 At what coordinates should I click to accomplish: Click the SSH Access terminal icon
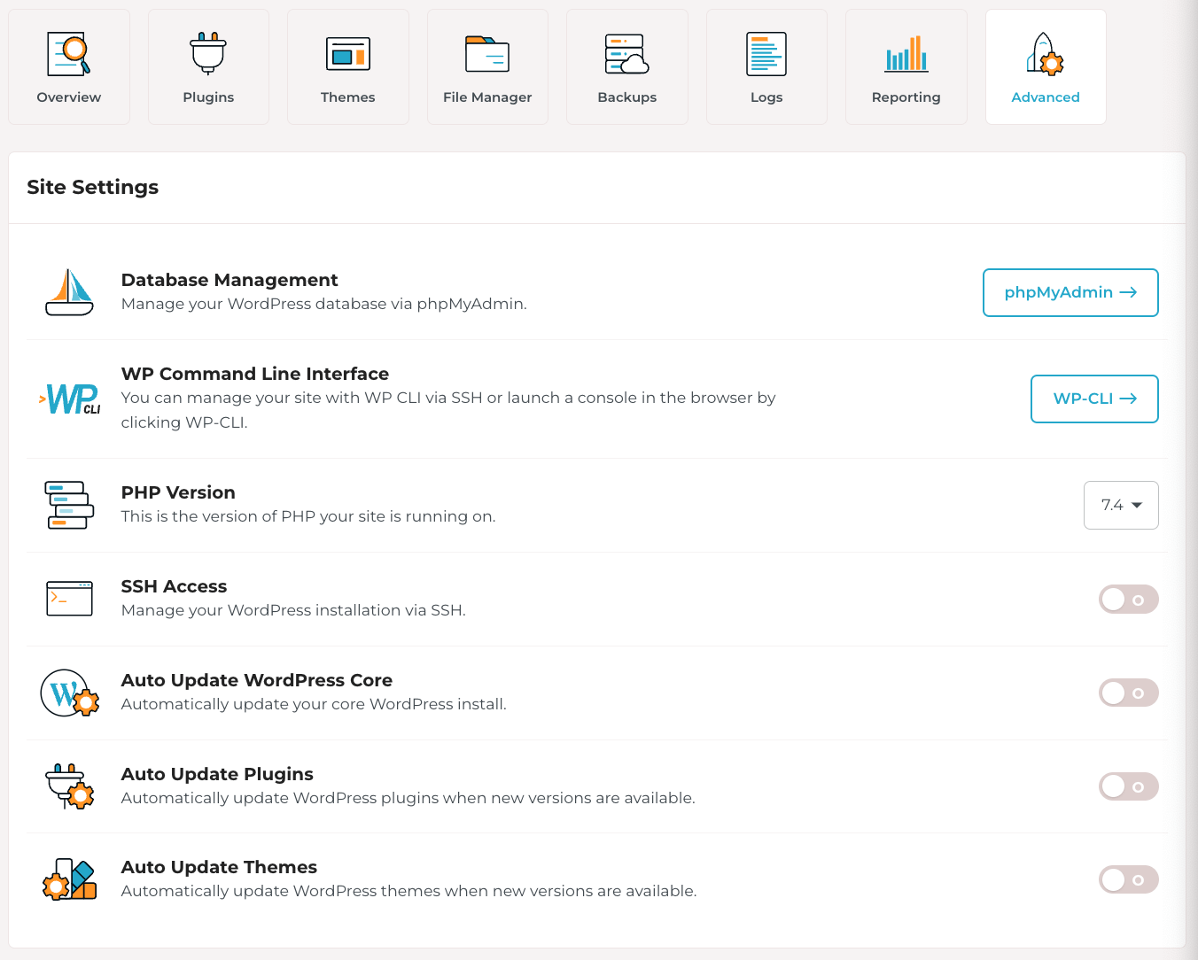pyautogui.click(x=69, y=599)
